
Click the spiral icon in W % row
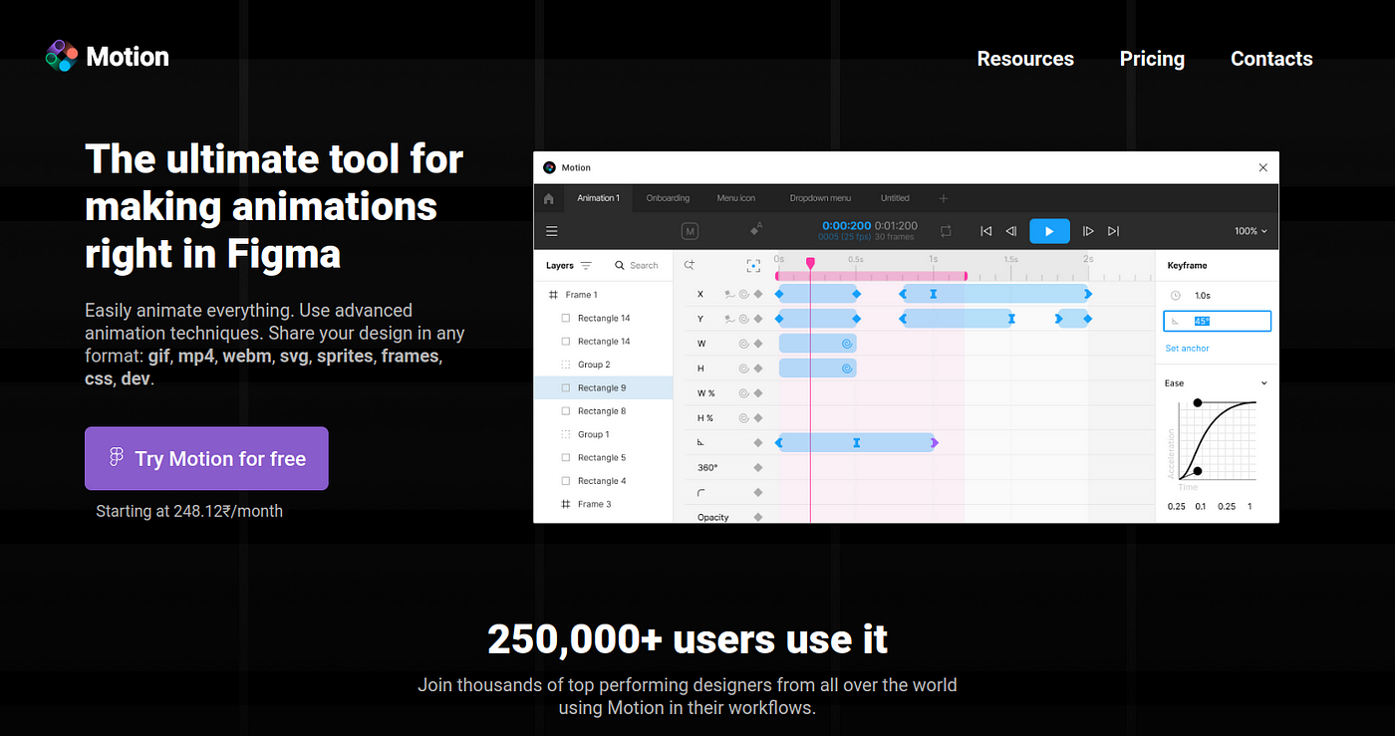(743, 393)
